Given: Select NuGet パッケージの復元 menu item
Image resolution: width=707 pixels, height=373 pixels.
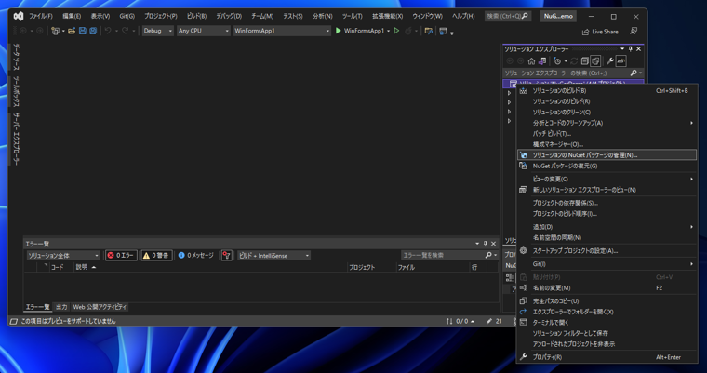Looking at the screenshot, I should pos(607,166).
